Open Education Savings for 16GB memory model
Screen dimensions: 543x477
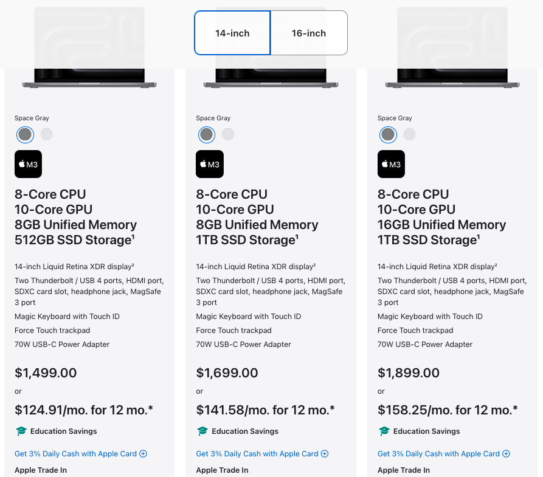(426, 431)
